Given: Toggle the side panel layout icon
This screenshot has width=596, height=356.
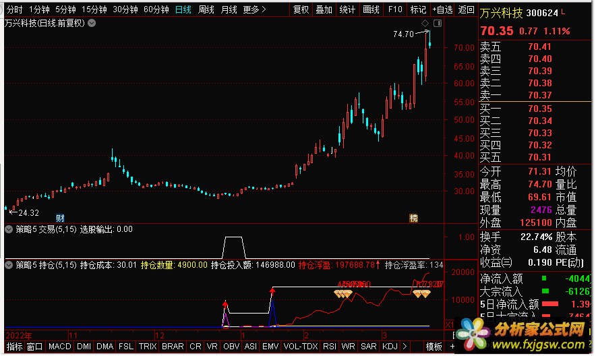Looking at the screenshot, I should [x=438, y=24].
